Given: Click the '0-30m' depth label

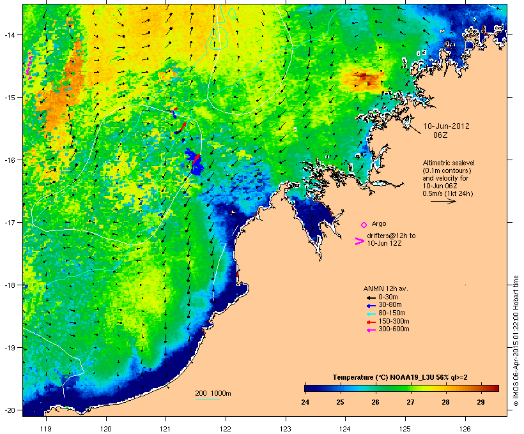Looking at the screenshot, I should (388, 297).
